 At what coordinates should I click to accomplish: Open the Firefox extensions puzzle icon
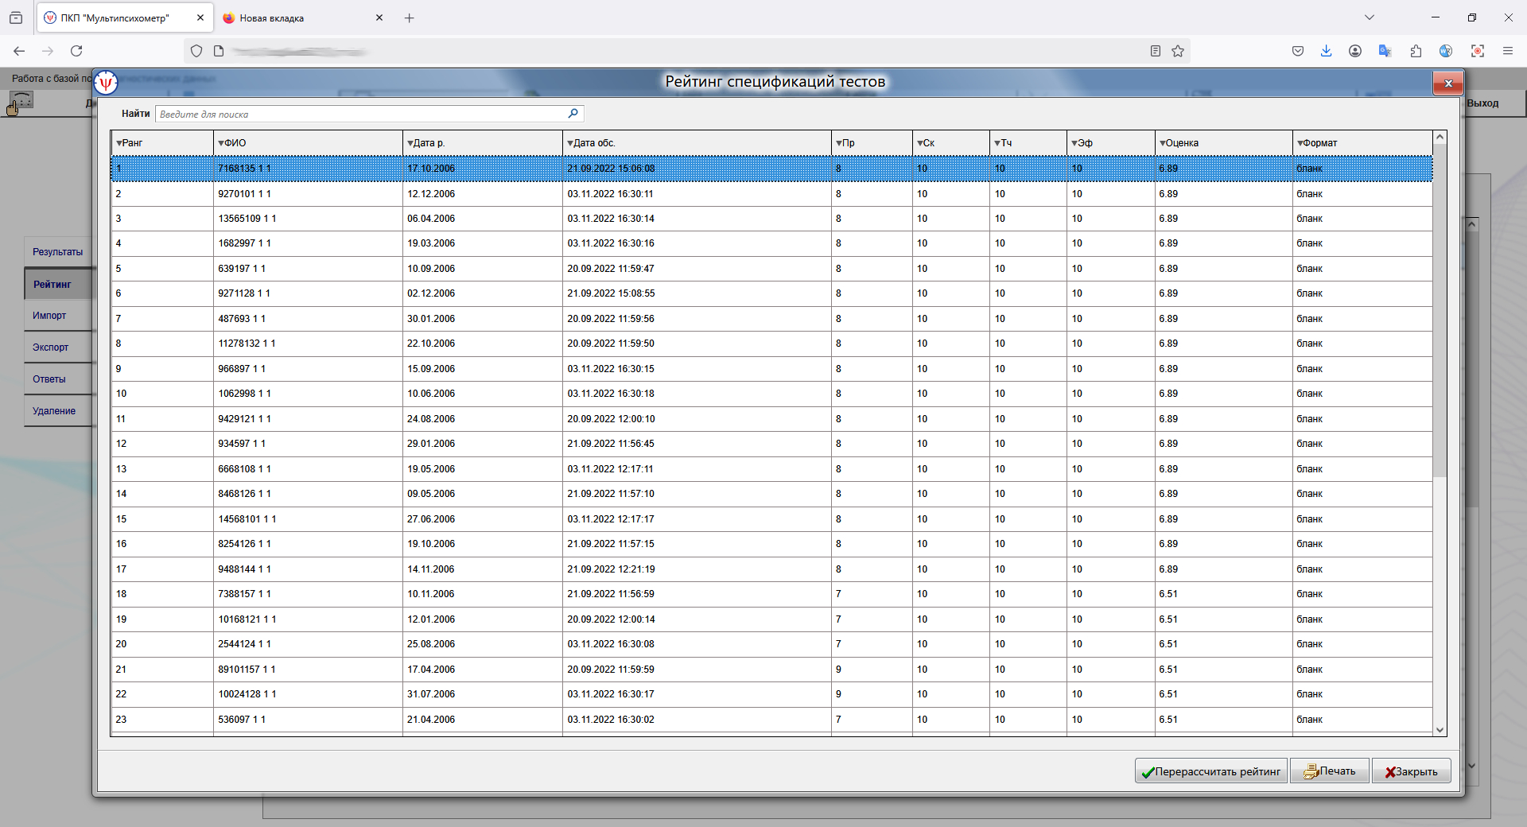tap(1416, 51)
